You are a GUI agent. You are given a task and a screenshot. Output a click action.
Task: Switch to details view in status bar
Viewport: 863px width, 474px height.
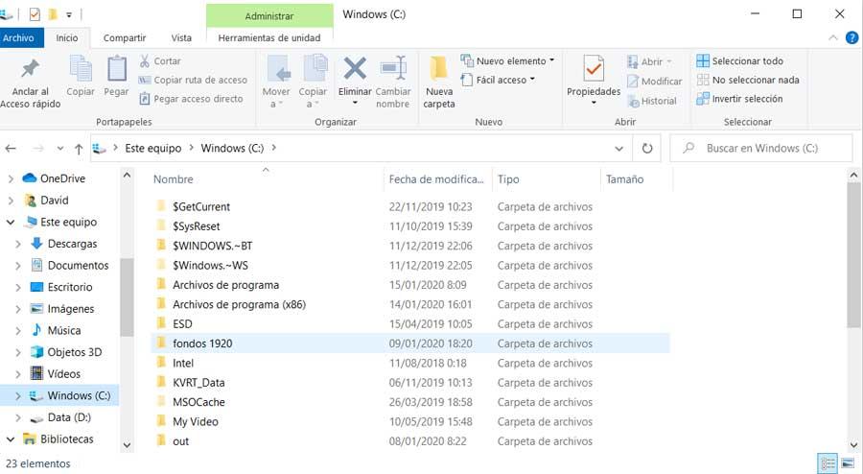click(828, 463)
